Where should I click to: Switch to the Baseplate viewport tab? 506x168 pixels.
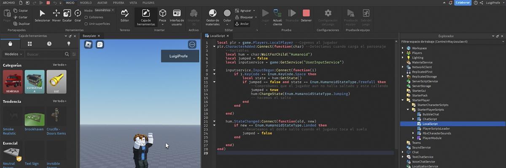pos(89,36)
